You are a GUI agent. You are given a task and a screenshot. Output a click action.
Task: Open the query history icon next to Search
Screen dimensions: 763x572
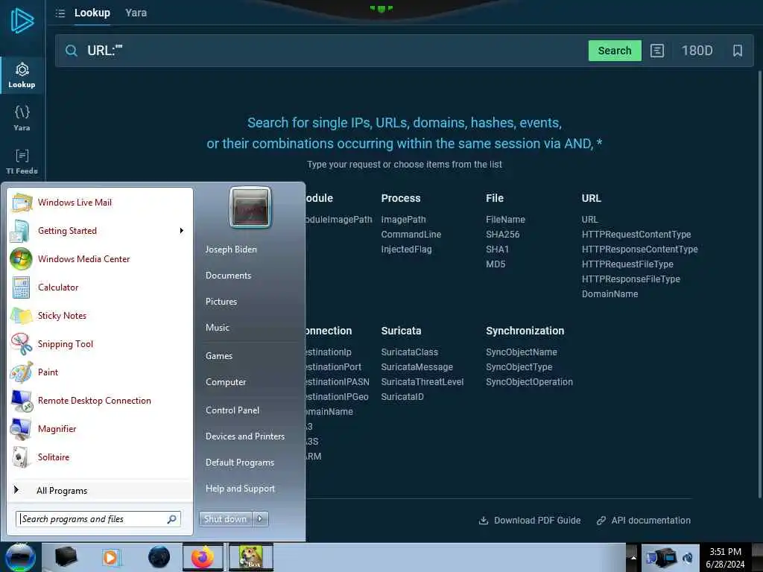point(657,51)
